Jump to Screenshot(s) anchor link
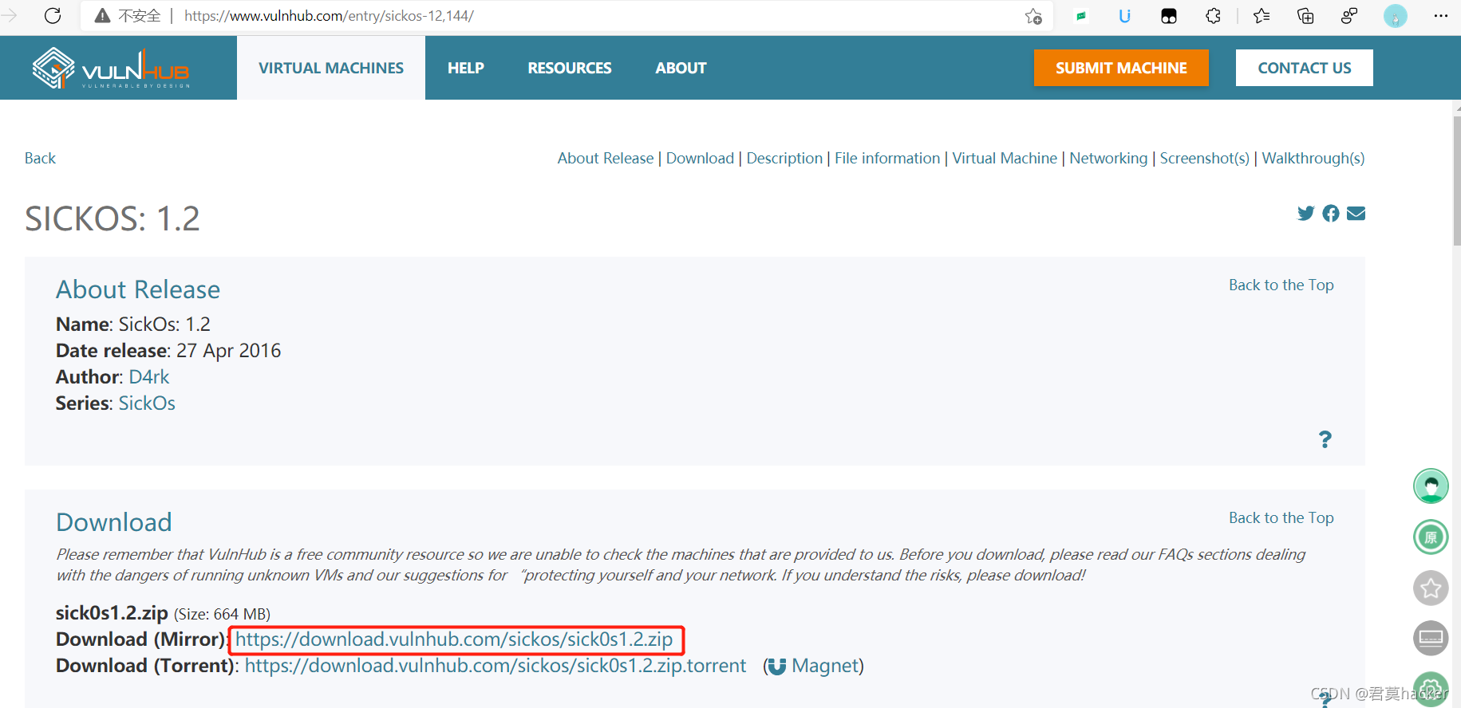 pos(1205,158)
